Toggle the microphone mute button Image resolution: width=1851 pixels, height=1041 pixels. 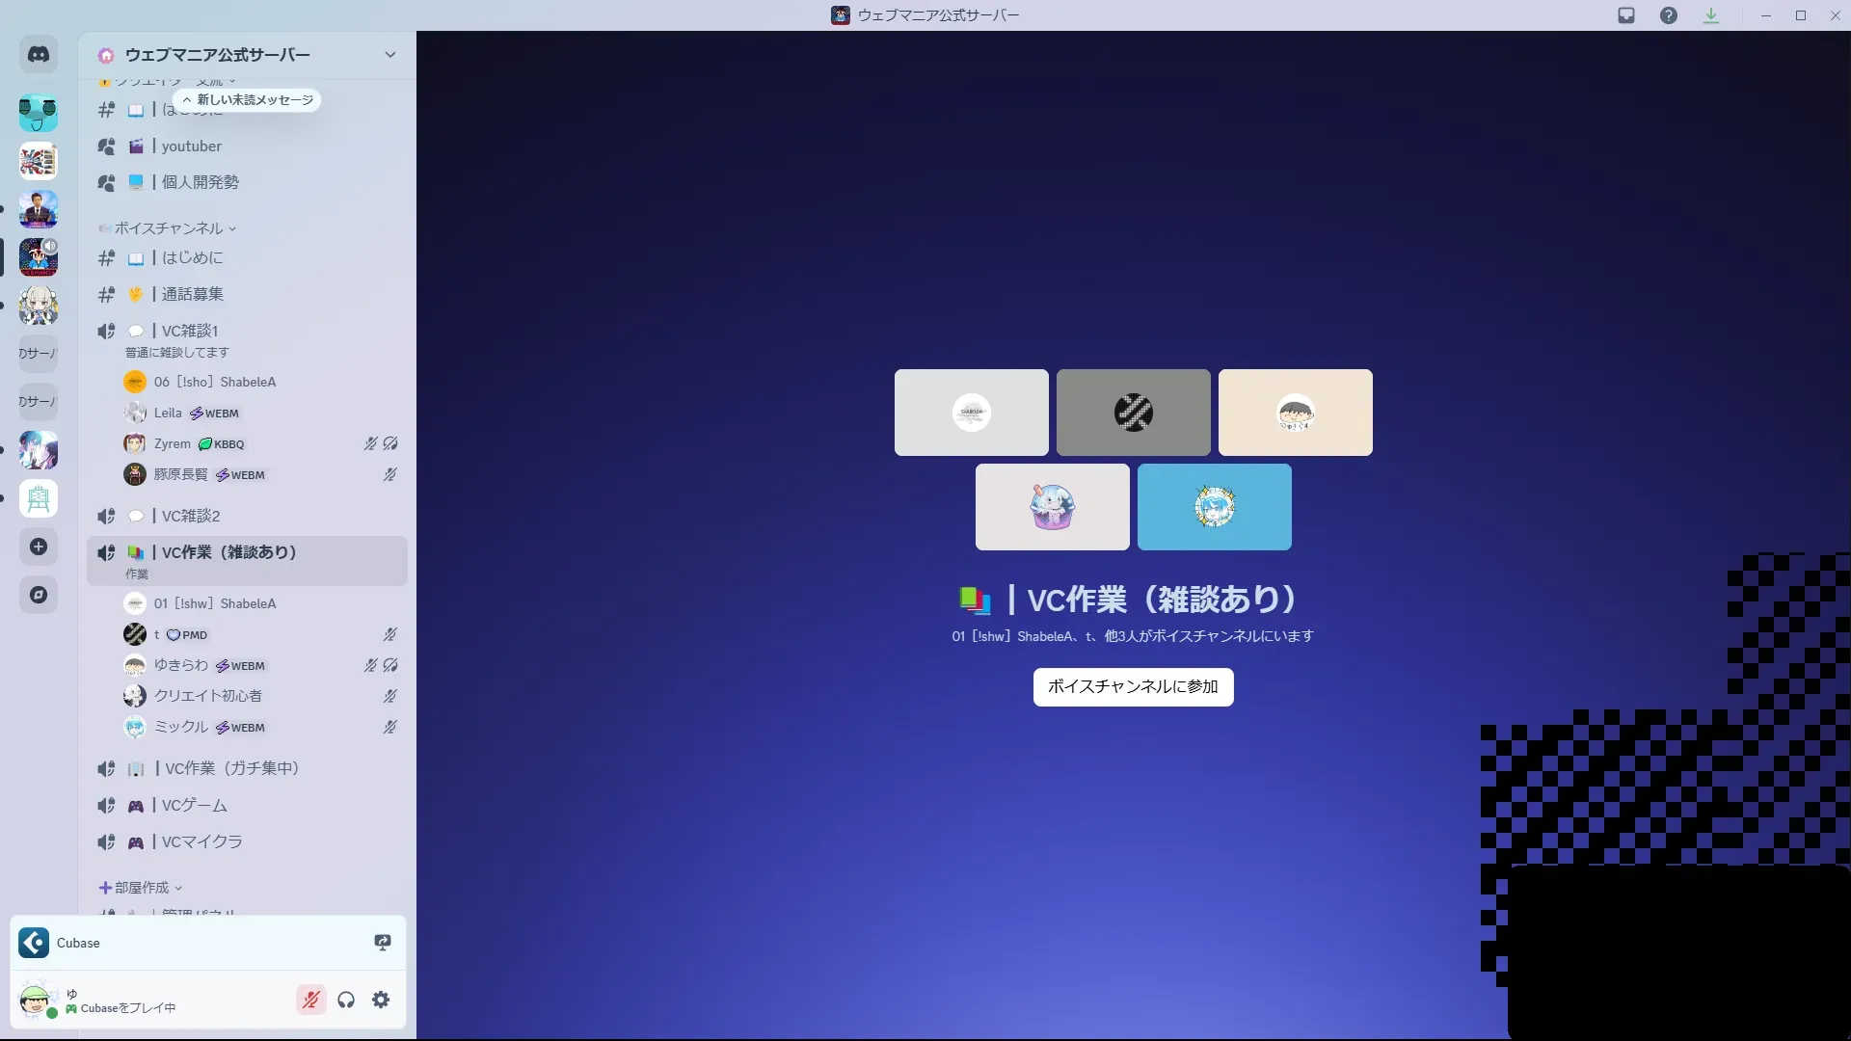click(310, 1000)
